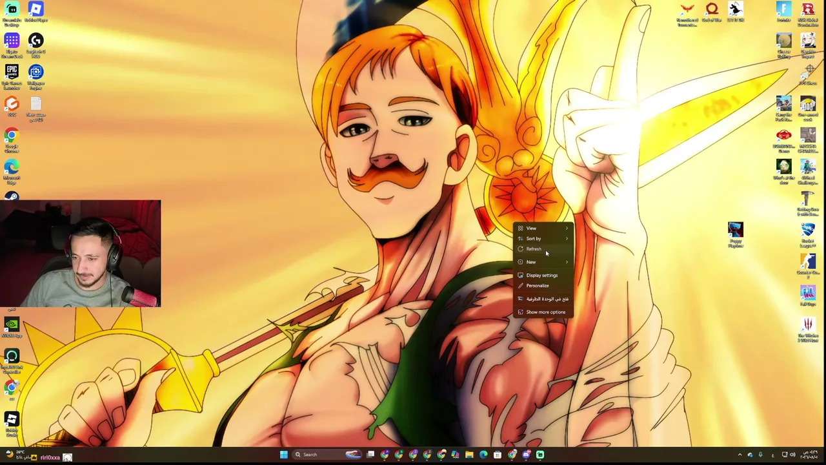Image resolution: width=826 pixels, height=465 pixels.
Task: Select the text document file icon
Action: pos(35,108)
